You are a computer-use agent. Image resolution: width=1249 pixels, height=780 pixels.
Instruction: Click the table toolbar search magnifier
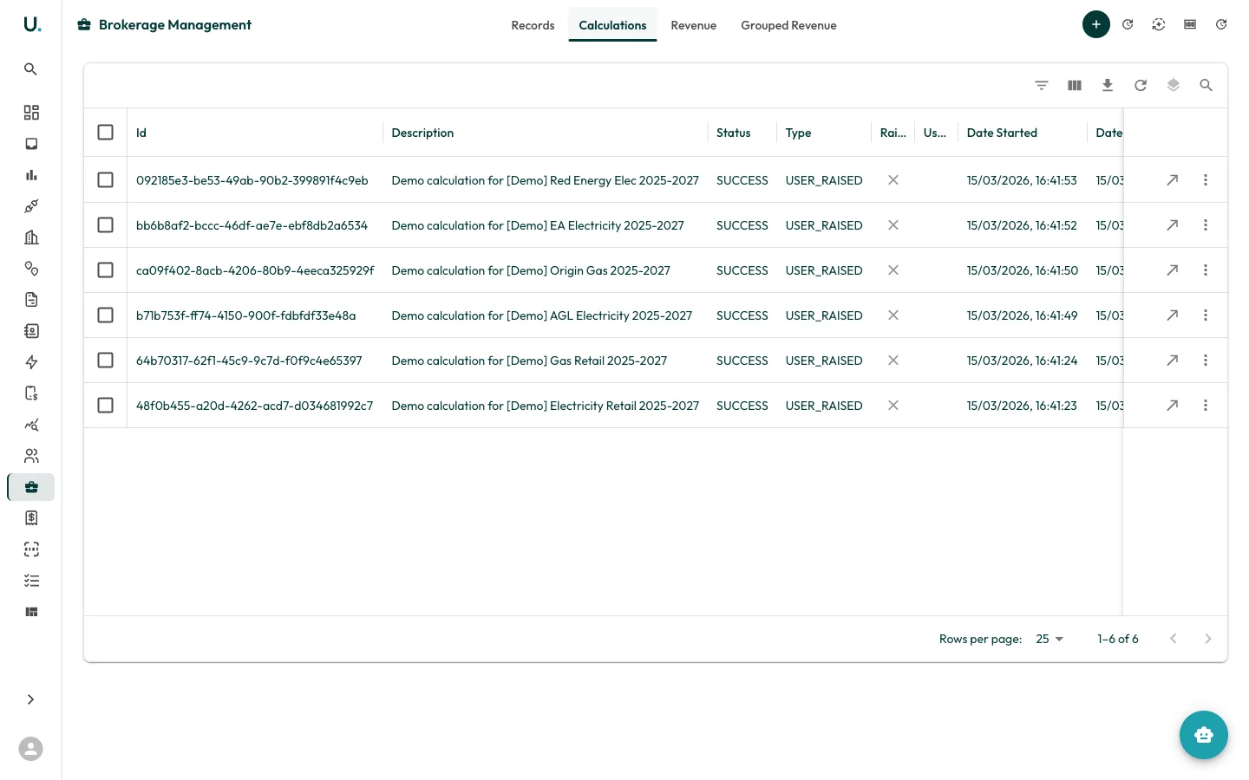tap(1206, 85)
